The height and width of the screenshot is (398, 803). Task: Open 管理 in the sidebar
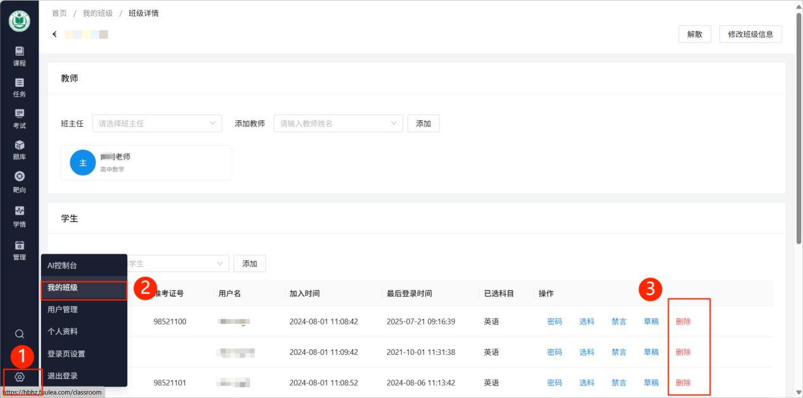coord(20,250)
